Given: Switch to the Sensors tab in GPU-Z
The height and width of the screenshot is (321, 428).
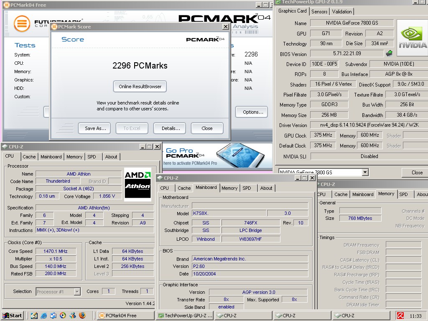Looking at the screenshot, I should (x=319, y=11).
